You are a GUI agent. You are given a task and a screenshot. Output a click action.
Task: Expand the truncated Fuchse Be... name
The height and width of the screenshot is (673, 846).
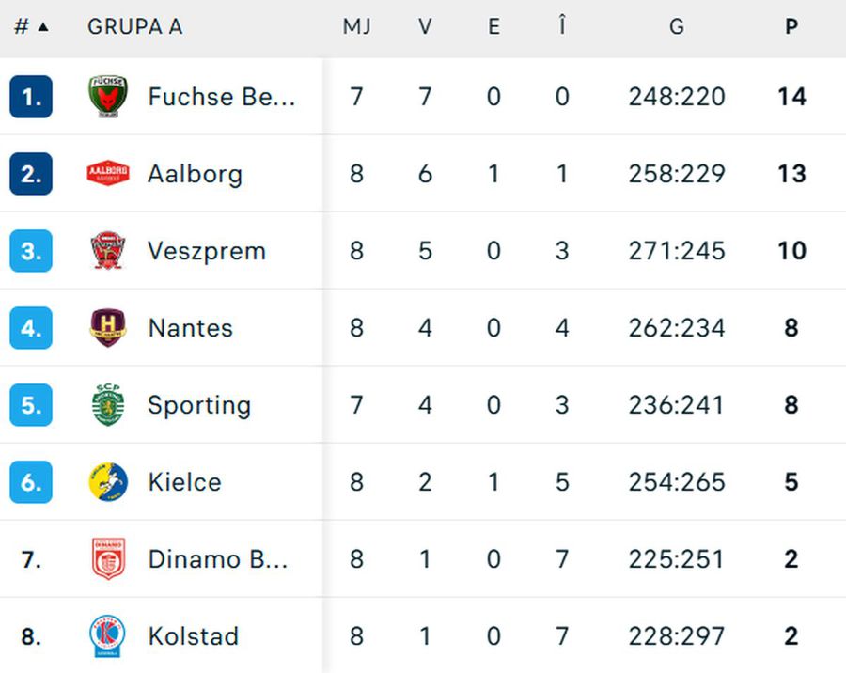point(221,96)
